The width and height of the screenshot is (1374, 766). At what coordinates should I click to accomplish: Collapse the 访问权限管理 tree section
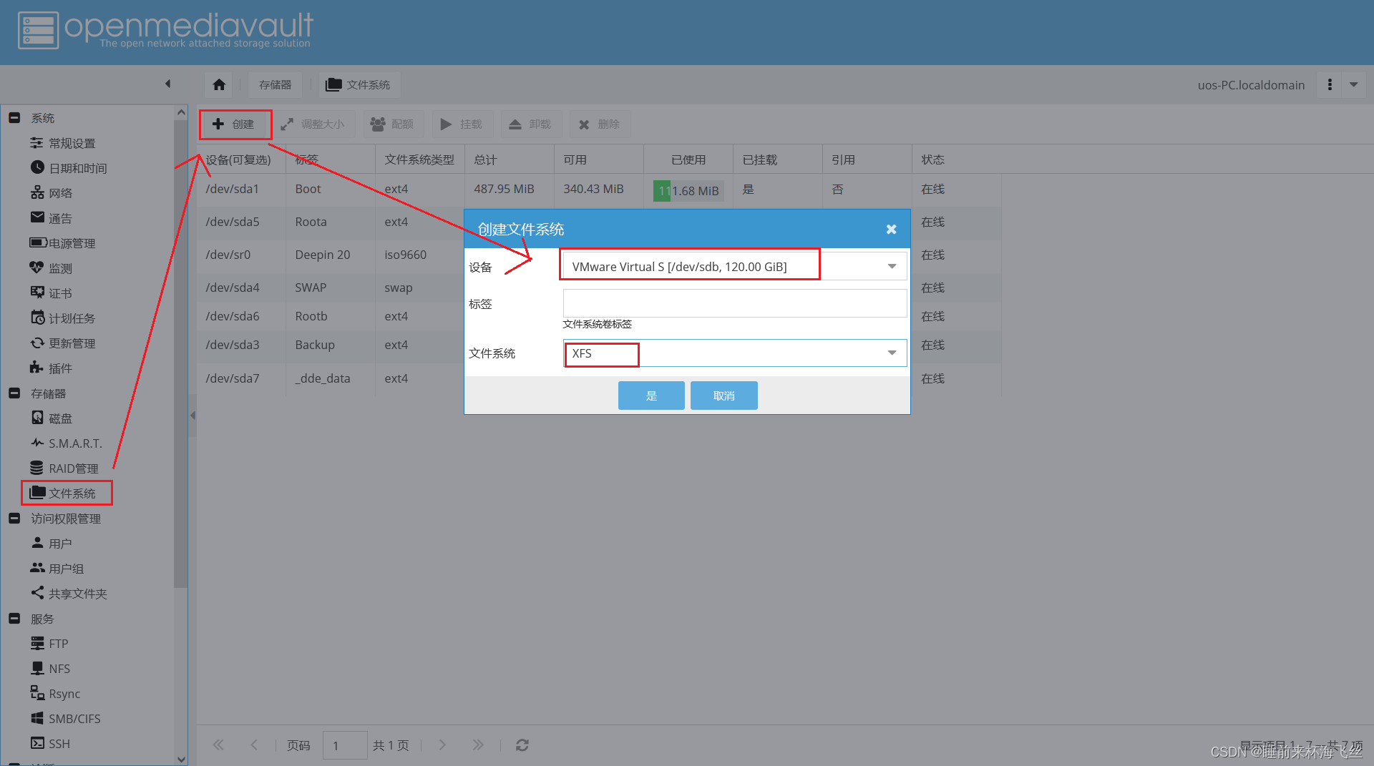click(x=14, y=519)
